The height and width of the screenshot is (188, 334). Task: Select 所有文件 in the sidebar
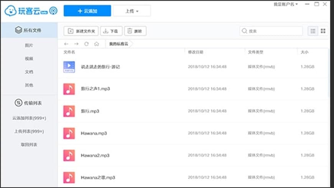(x=29, y=30)
